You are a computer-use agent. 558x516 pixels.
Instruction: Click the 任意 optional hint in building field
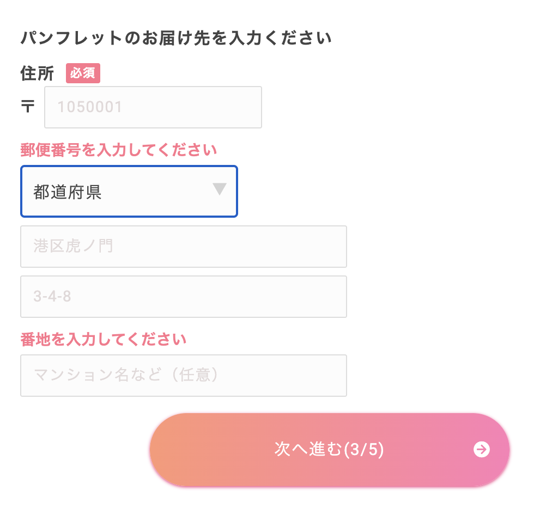[x=195, y=376]
